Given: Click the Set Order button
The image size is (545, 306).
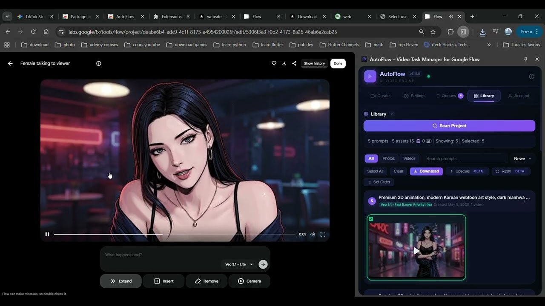Looking at the screenshot, I should click(379, 182).
